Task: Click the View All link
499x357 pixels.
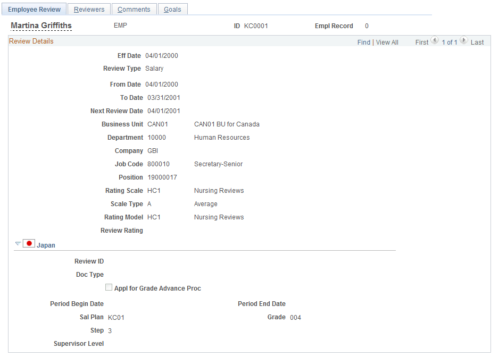Action: 387,42
